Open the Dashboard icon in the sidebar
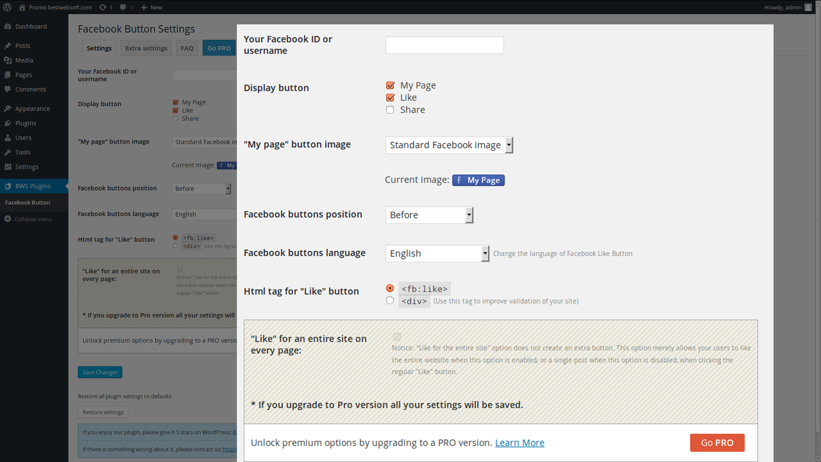This screenshot has width=821, height=462. coord(8,27)
